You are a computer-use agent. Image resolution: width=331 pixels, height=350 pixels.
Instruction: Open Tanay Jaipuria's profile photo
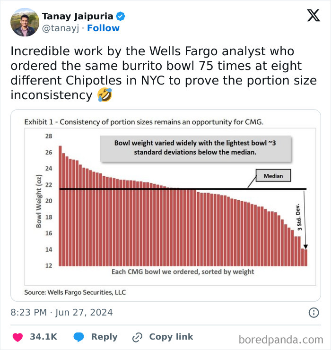[25, 22]
